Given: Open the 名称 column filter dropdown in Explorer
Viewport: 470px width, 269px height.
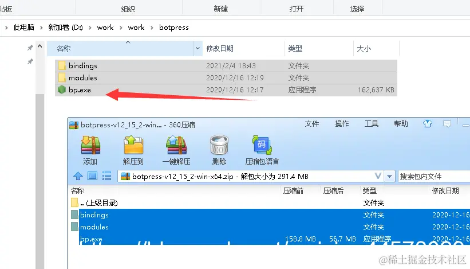Looking at the screenshot, I should (x=198, y=48).
